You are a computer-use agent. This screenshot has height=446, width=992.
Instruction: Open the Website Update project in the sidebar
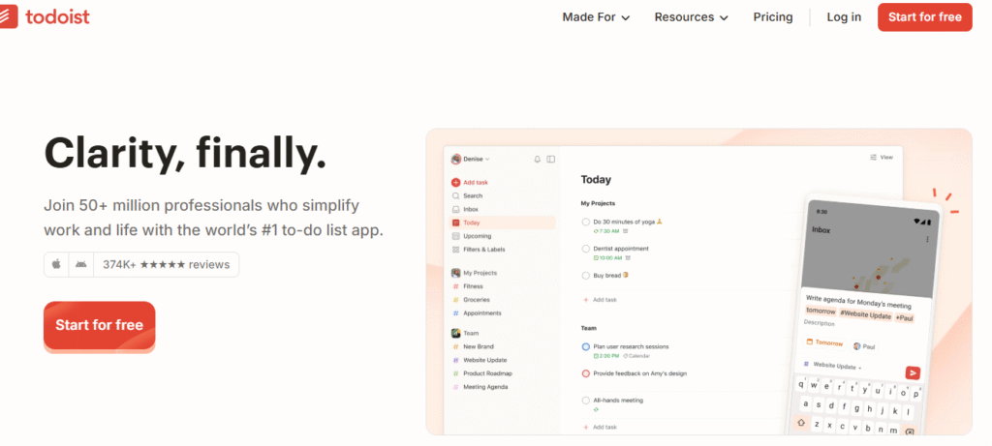pos(484,360)
